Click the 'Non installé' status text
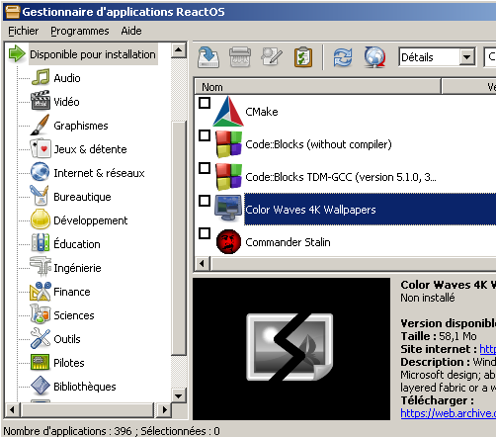The image size is (496, 437). [428, 298]
